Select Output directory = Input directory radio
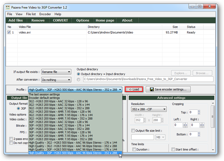Viewport: 224px width, 161px height. pos(78,74)
